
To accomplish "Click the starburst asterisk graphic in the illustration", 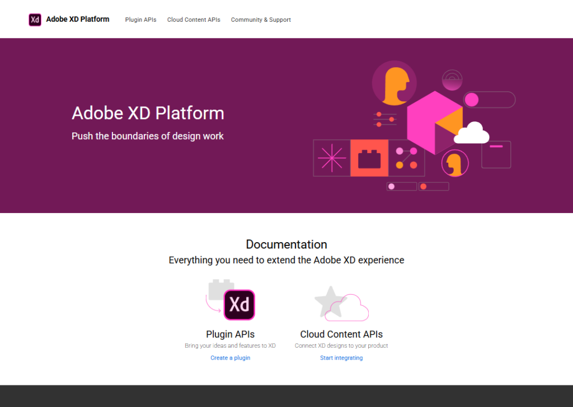I will 332,157.
